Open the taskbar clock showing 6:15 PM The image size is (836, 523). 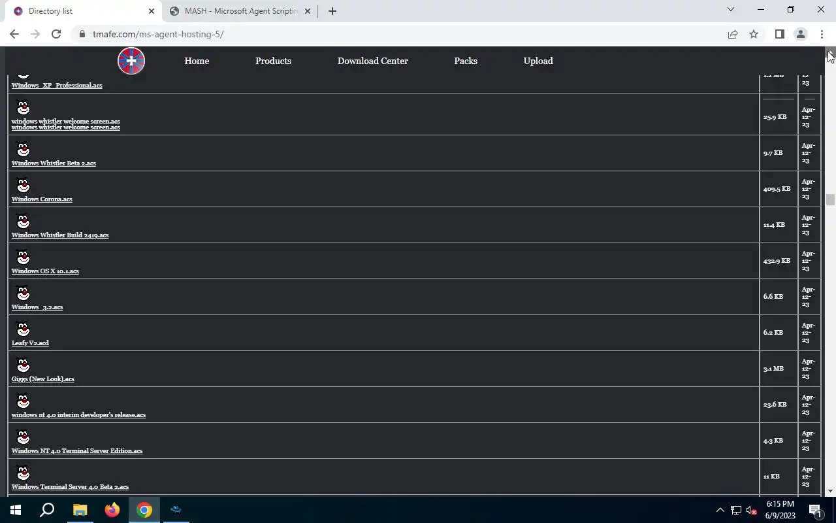[x=780, y=510]
